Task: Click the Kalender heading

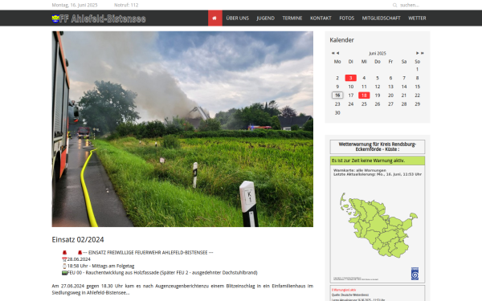Action: point(341,40)
